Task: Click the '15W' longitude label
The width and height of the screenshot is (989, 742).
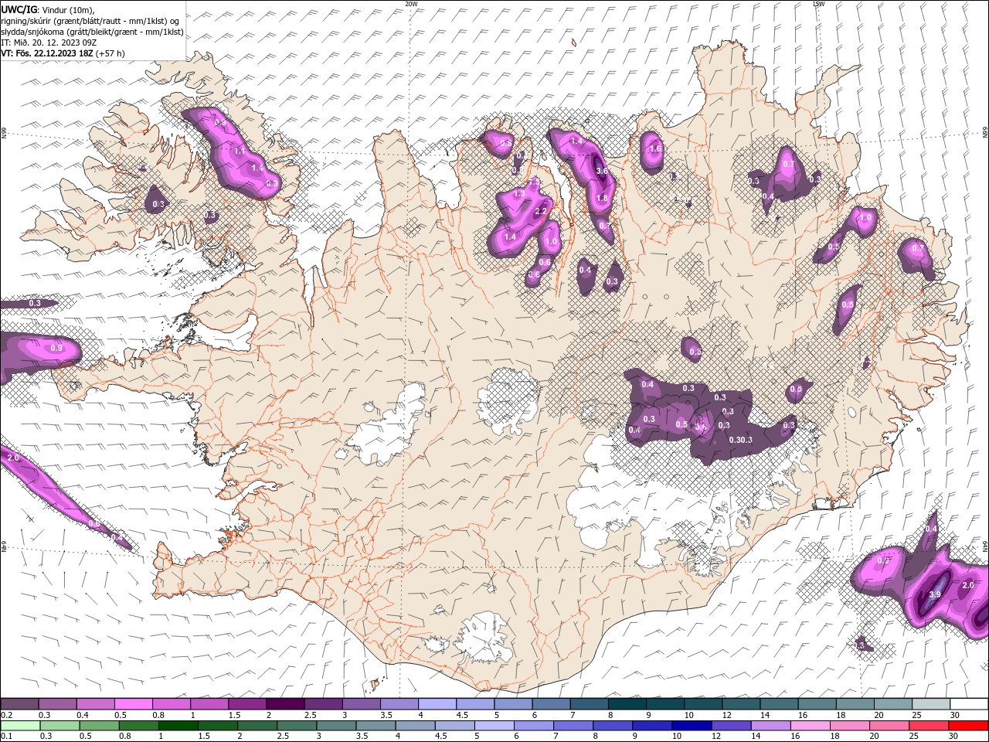Action: coord(818,4)
